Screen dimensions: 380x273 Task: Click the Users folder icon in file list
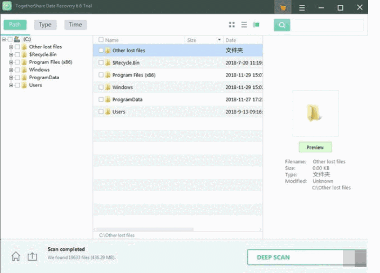(x=108, y=112)
